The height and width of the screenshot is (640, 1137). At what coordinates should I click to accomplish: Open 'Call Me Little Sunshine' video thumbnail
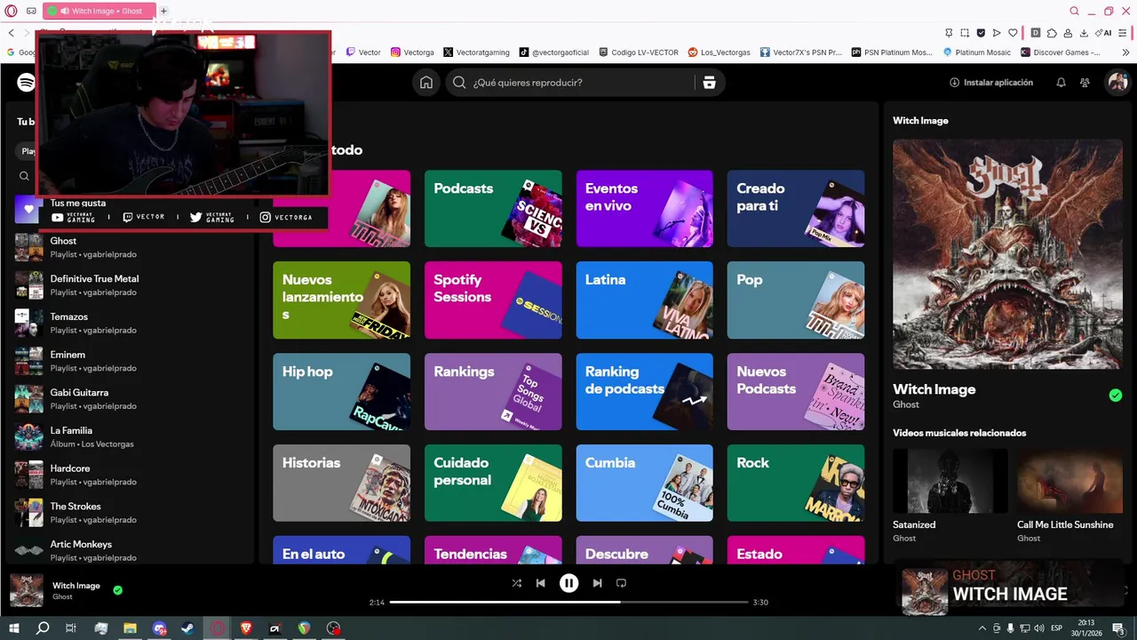click(1070, 481)
